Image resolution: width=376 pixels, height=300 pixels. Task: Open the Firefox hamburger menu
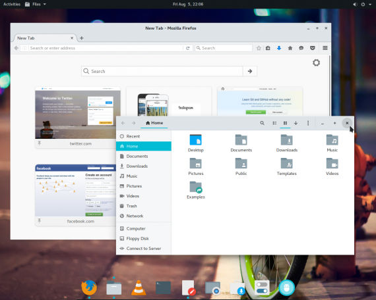[325, 48]
